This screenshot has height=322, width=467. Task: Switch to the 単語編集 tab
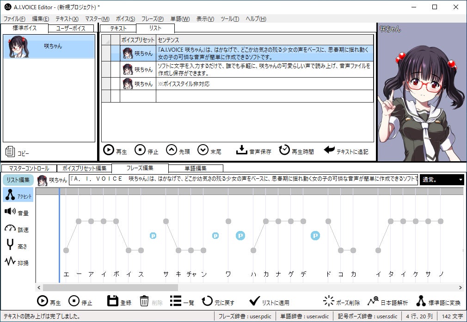196,169
